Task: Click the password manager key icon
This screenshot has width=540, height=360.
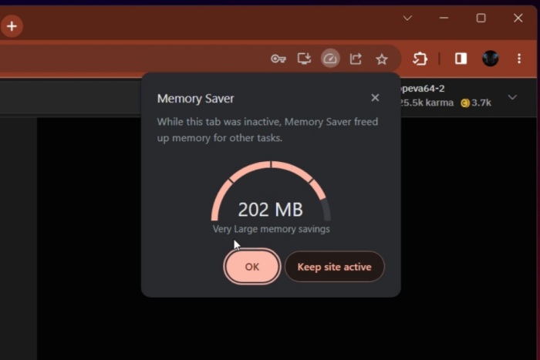Action: point(278,59)
